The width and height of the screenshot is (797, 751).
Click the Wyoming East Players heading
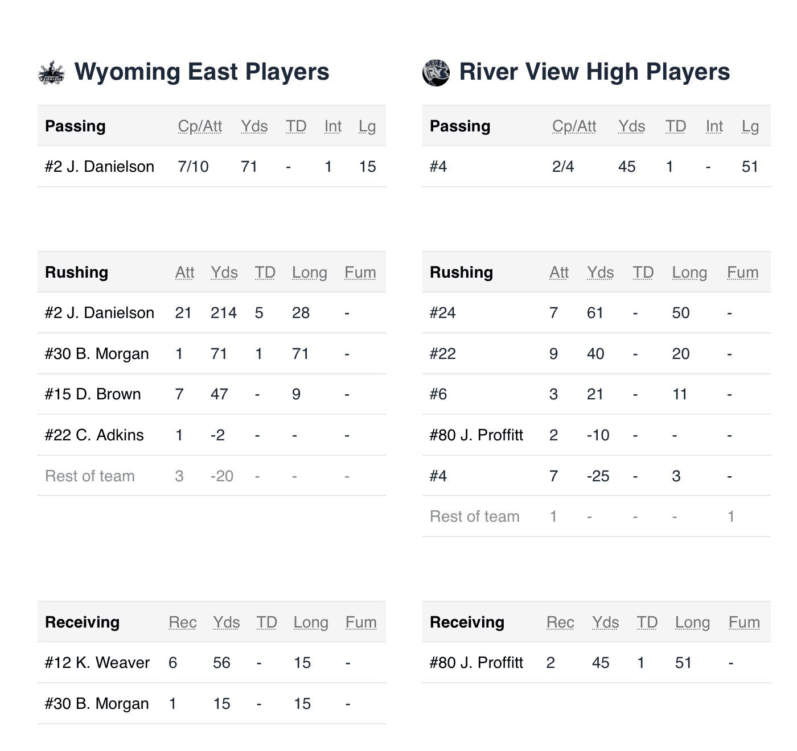coord(202,72)
